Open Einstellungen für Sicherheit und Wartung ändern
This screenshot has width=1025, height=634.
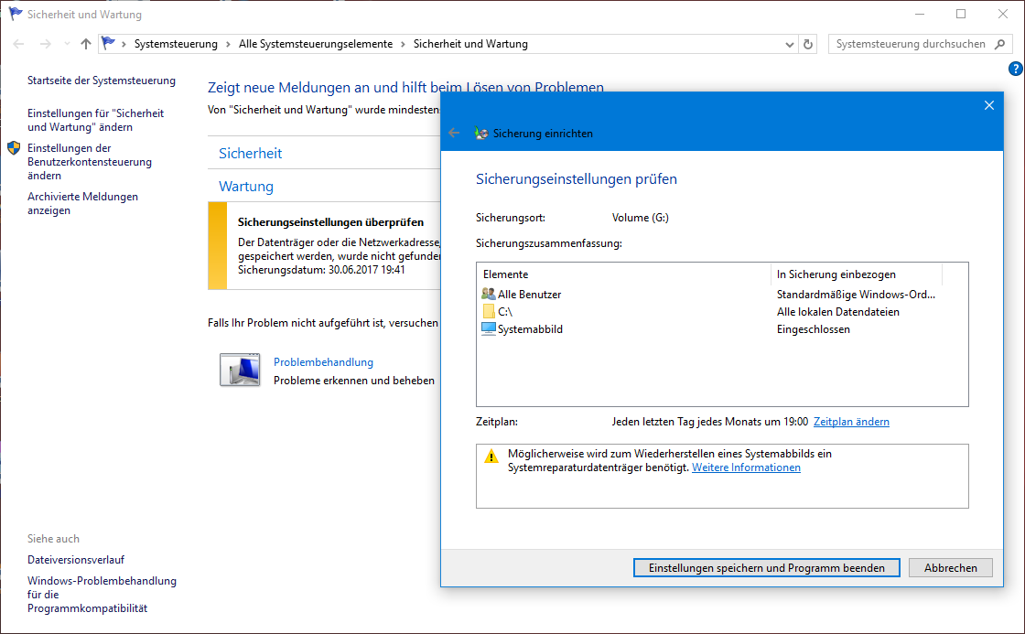pyautogui.click(x=95, y=120)
